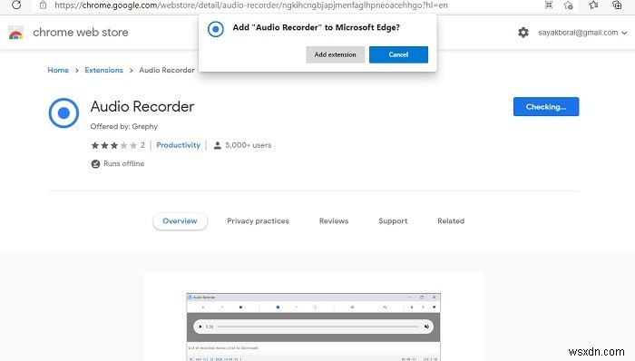Image resolution: width=635 pixels, height=361 pixels.
Task: Click the record dot in preview toolbar
Action: pos(278,307)
